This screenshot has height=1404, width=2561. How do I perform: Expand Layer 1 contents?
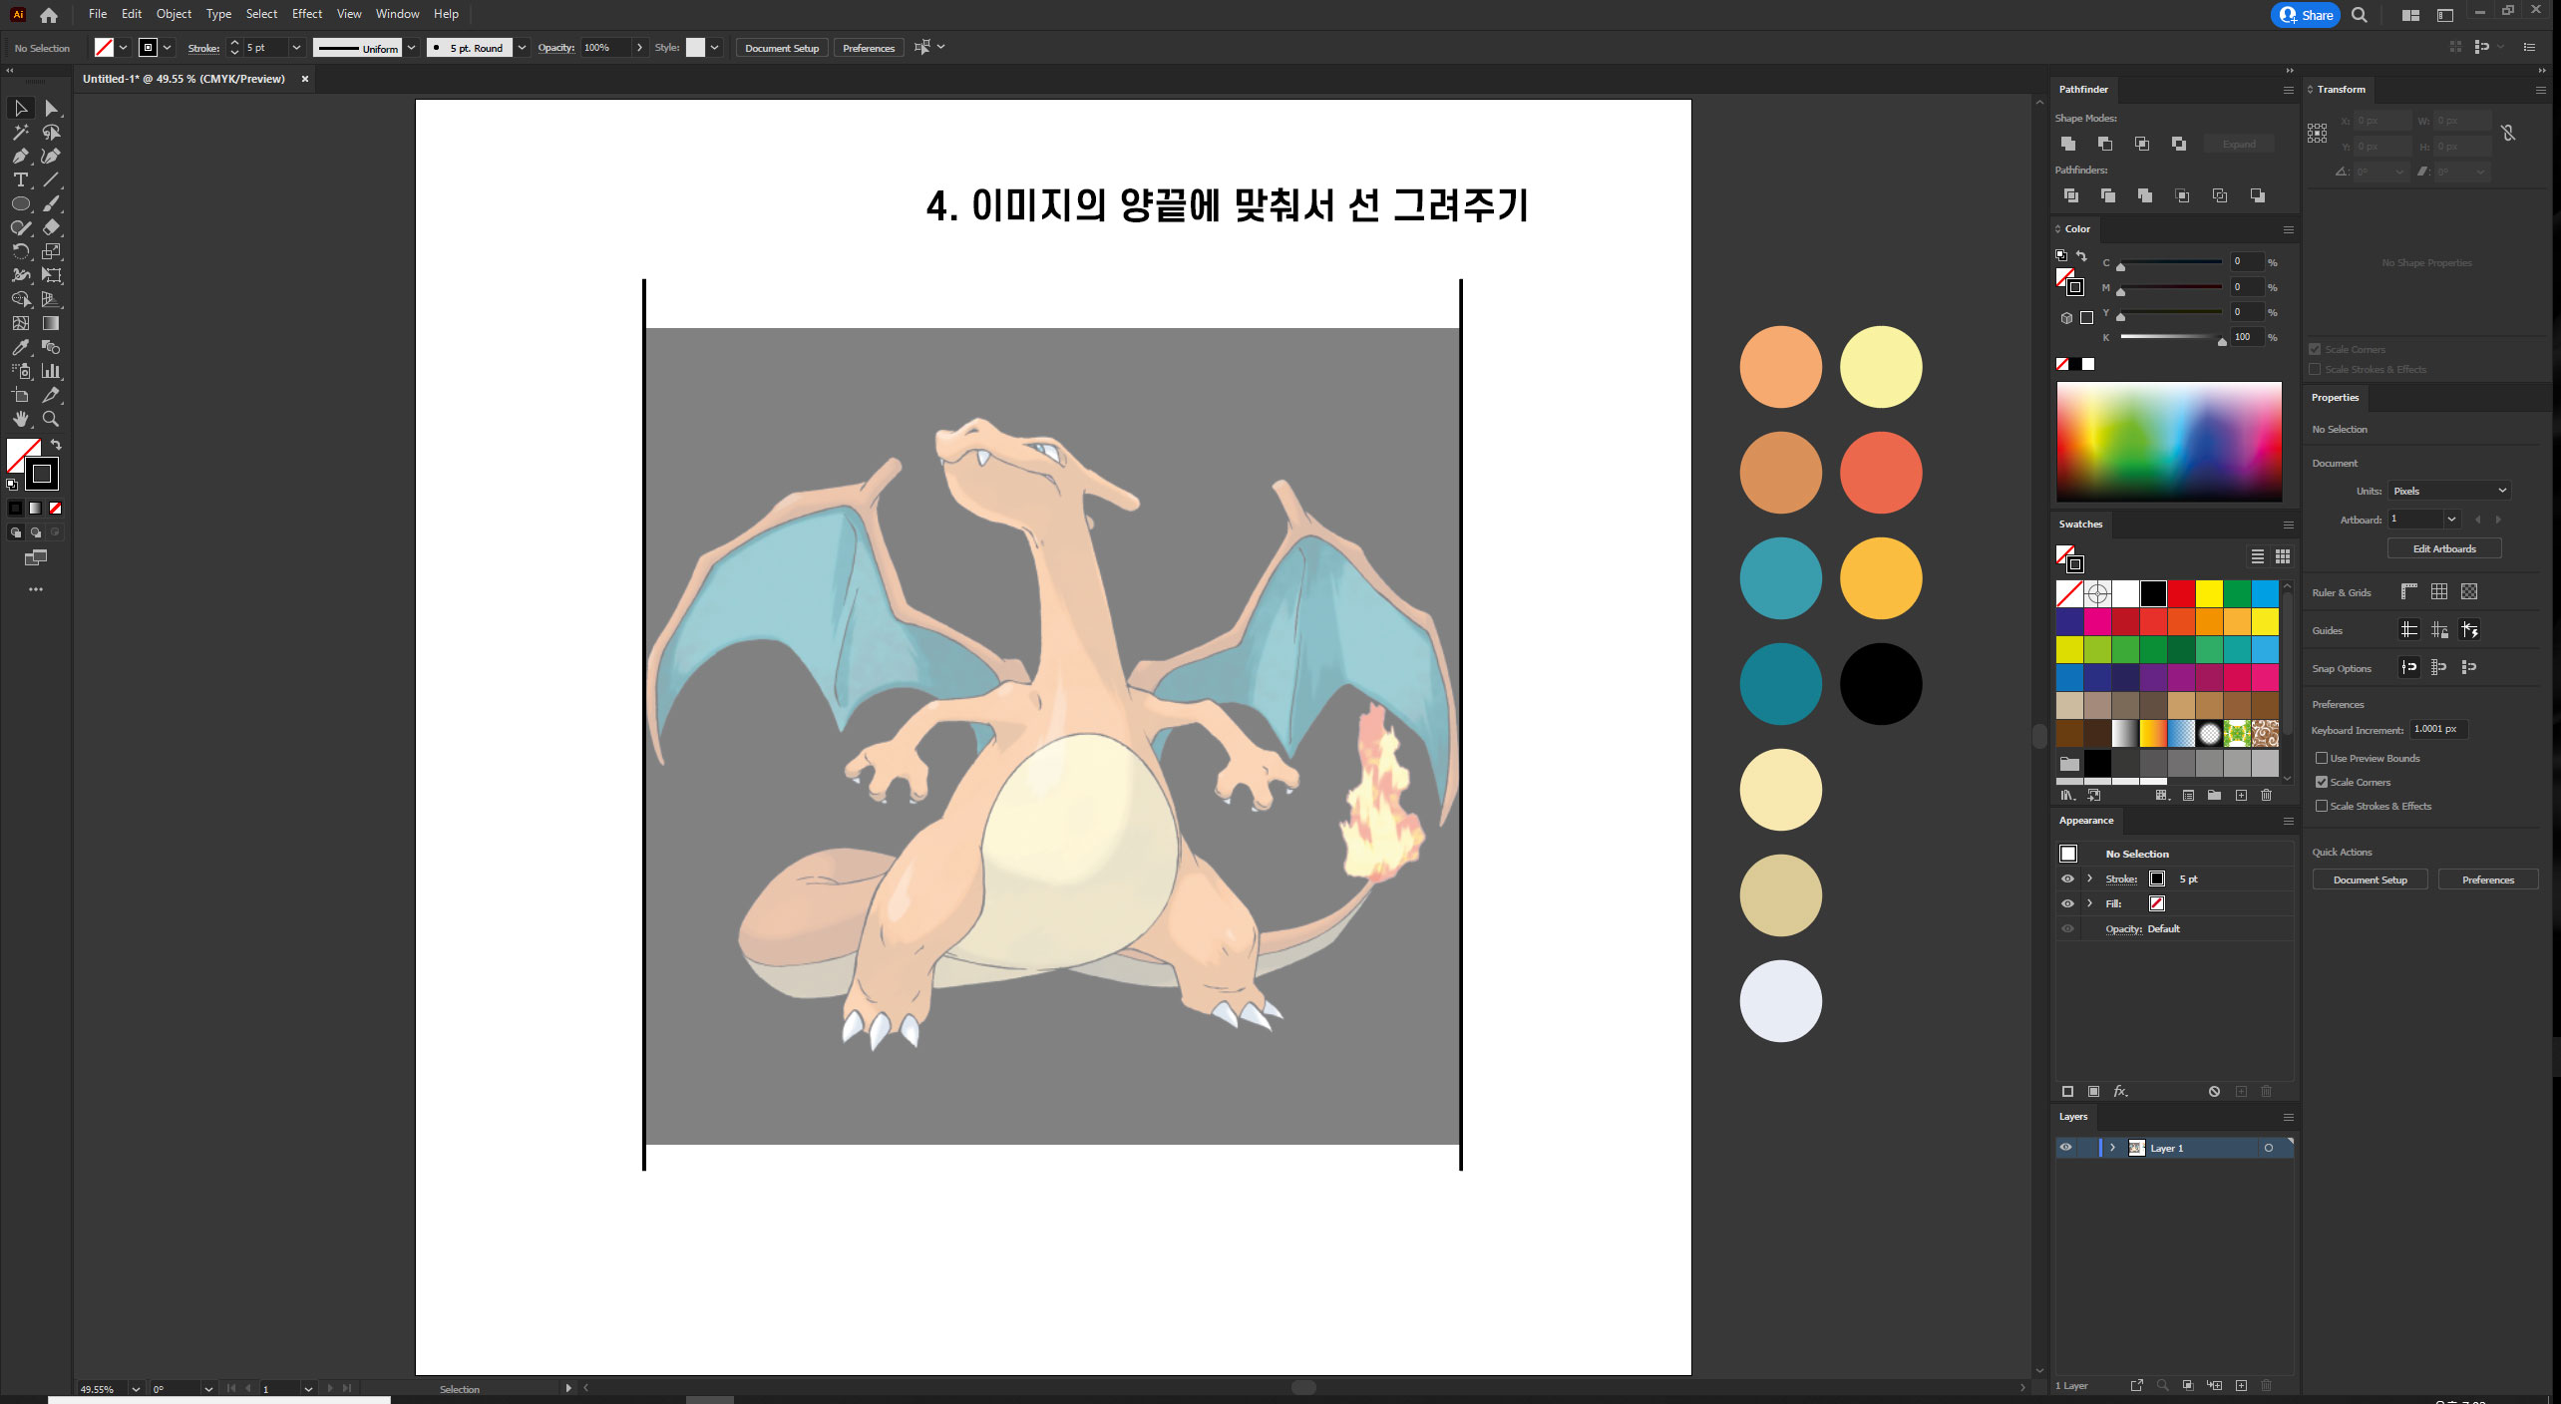point(2112,1148)
